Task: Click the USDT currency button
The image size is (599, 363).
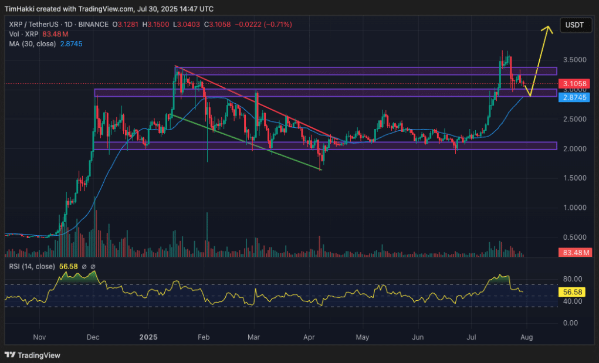Action: coord(576,25)
